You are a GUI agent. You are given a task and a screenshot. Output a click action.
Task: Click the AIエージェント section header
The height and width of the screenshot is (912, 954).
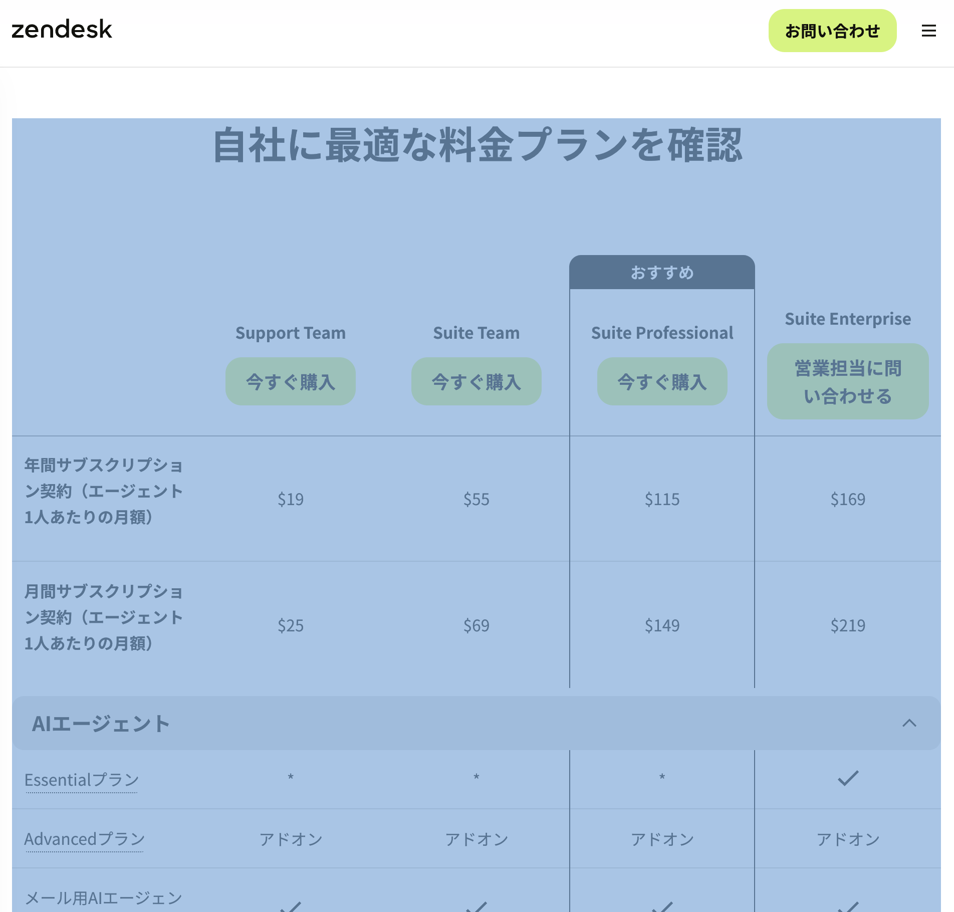pyautogui.click(x=100, y=724)
